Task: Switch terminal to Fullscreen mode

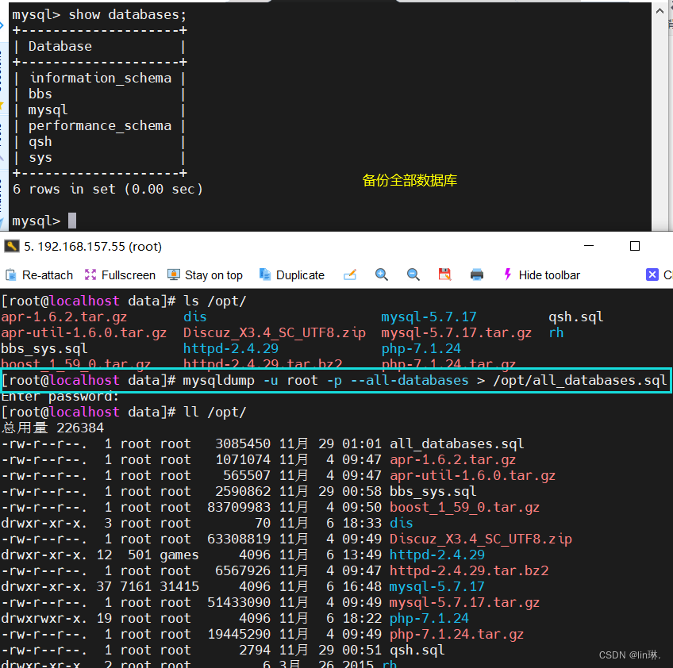Action: pos(120,275)
